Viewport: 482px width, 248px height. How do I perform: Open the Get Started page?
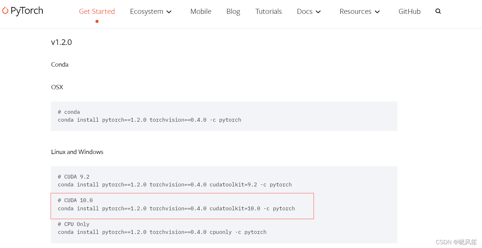click(97, 11)
